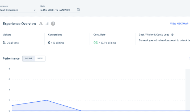
Task: Click the Conversions count of 0
Action: tap(49, 42)
